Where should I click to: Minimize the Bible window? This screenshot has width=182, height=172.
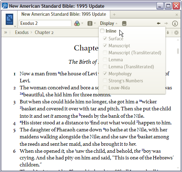(160, 6)
